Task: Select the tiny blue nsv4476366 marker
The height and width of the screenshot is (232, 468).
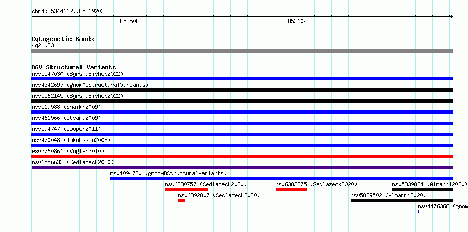Action: pos(419,211)
